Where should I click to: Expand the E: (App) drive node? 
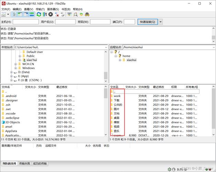point(11,76)
